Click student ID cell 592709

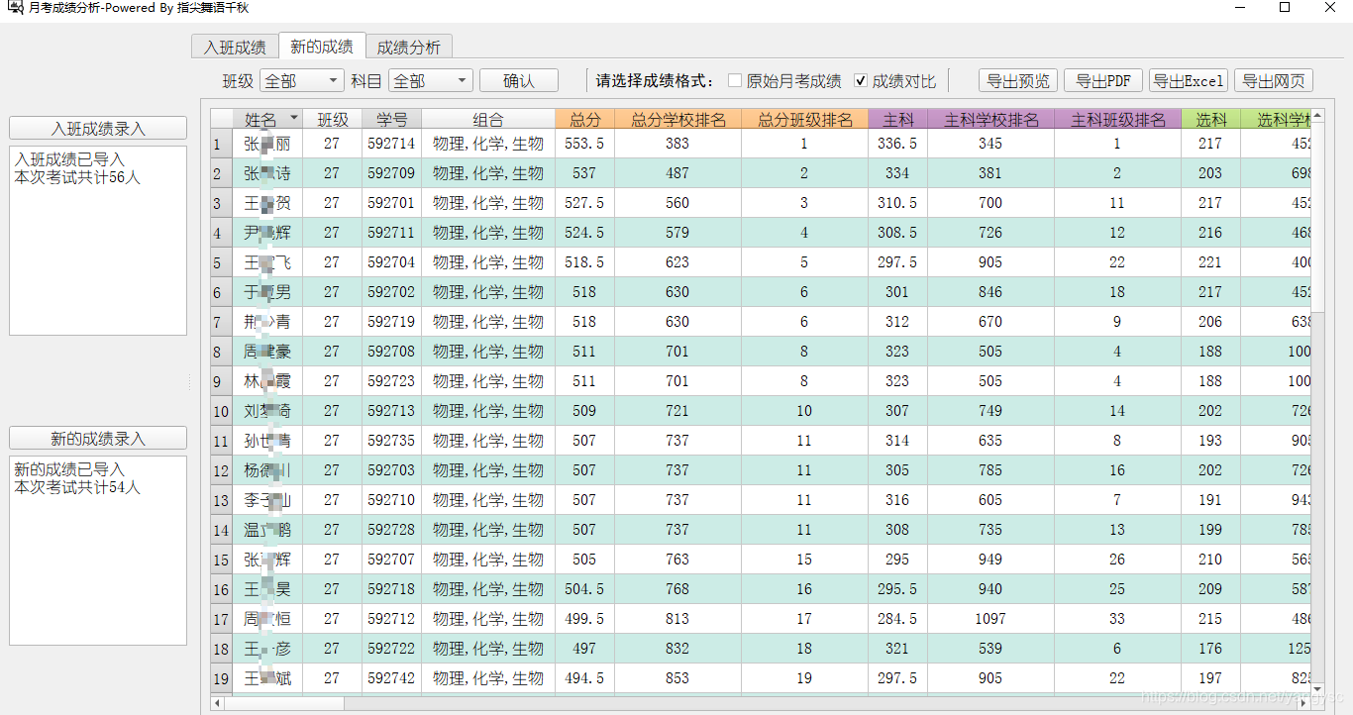click(x=392, y=173)
